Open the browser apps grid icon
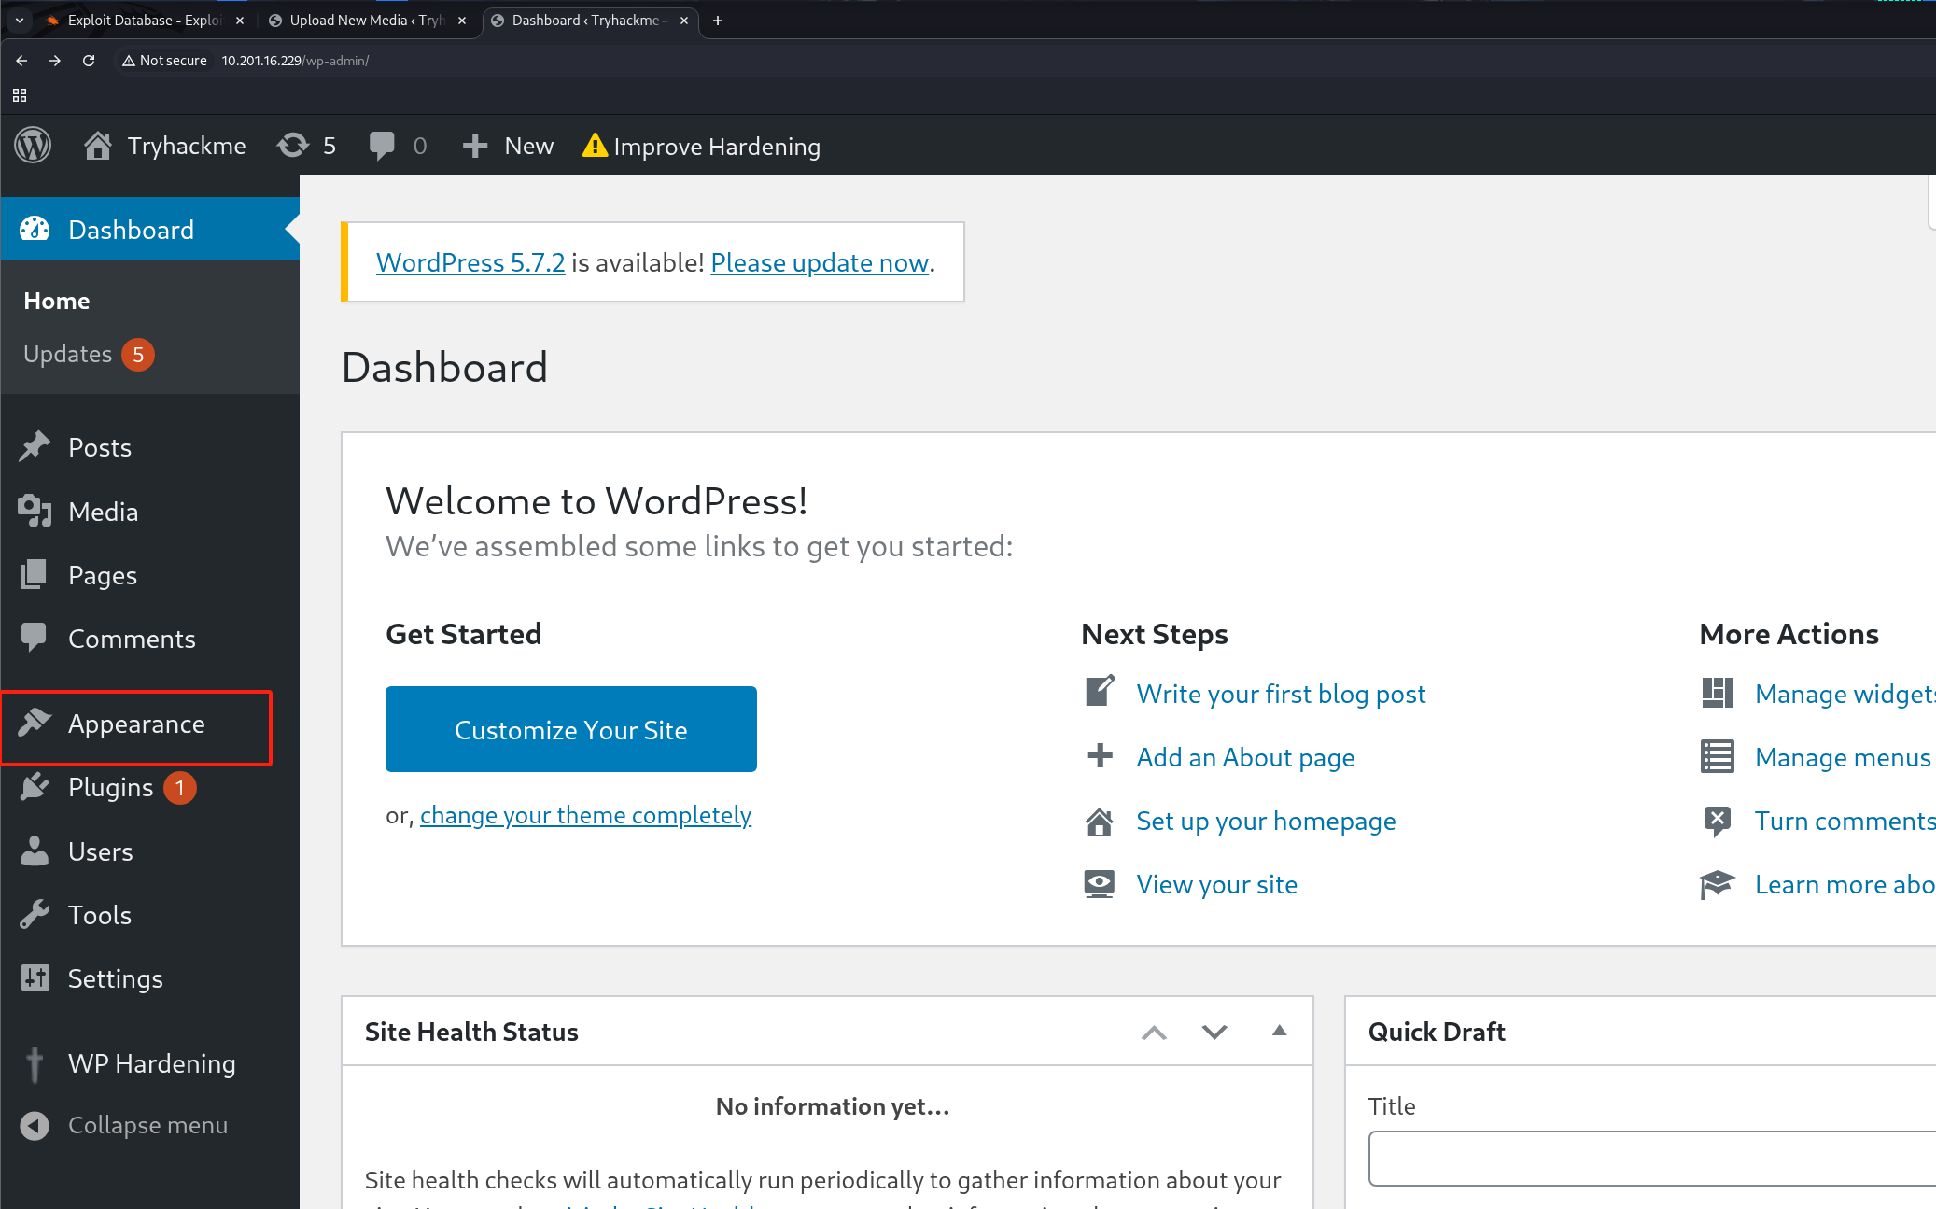The image size is (1936, 1209). [x=20, y=95]
